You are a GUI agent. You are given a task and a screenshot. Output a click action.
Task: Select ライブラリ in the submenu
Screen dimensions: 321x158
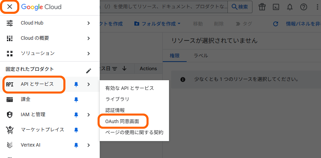click(x=117, y=99)
